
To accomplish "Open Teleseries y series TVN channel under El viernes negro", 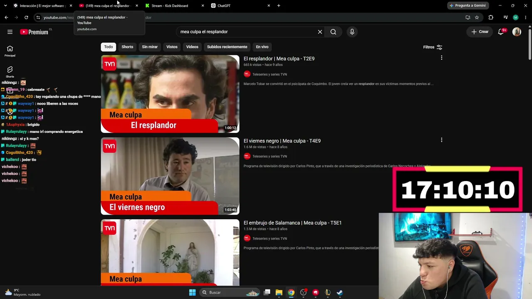I will 270,157.
